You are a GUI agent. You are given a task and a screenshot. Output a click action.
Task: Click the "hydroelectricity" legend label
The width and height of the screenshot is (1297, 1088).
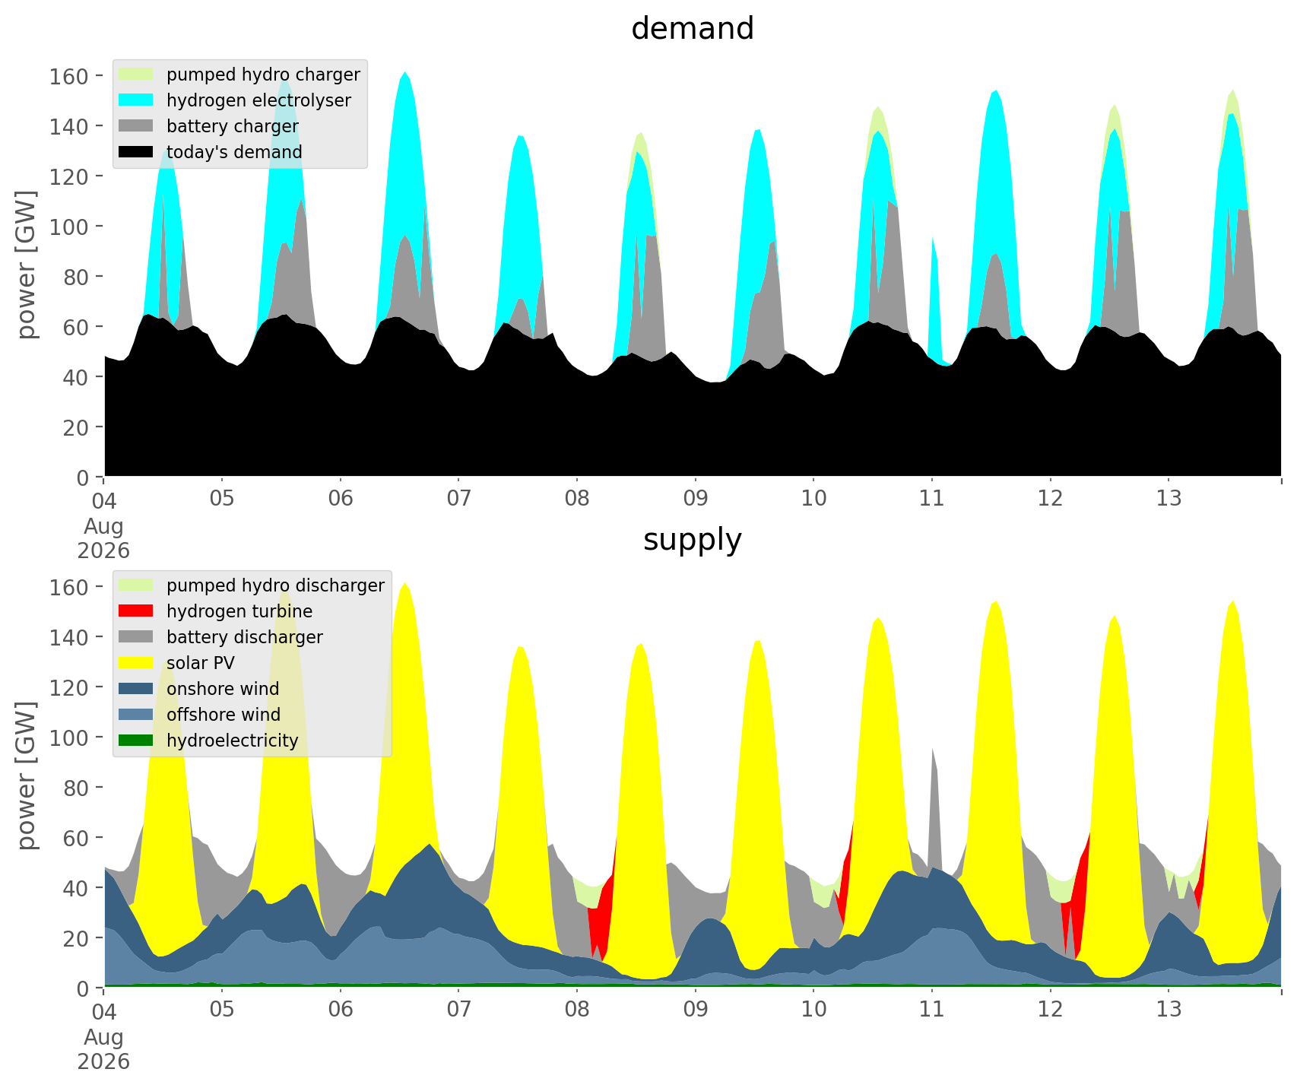point(233,741)
